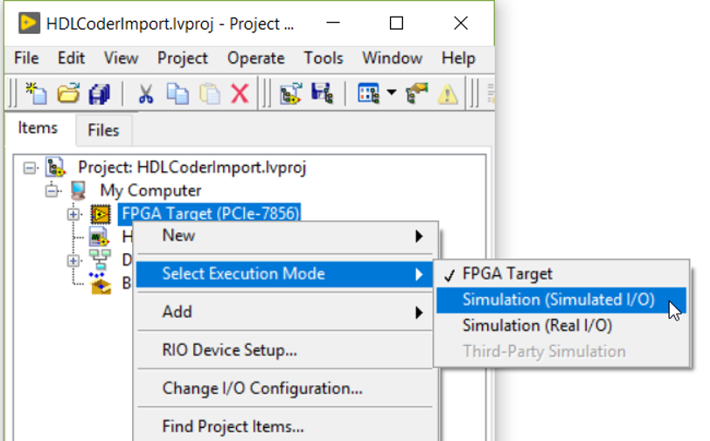Screen dimensions: 710x441
Task: Expand the FPGA Target (PCIe-7856) node
Action: click(x=73, y=213)
